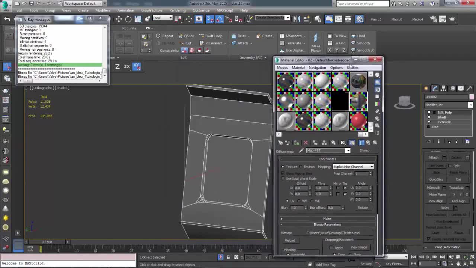476x268 pixels.
Task: Open the Modify command panel tab
Action: coord(435,88)
